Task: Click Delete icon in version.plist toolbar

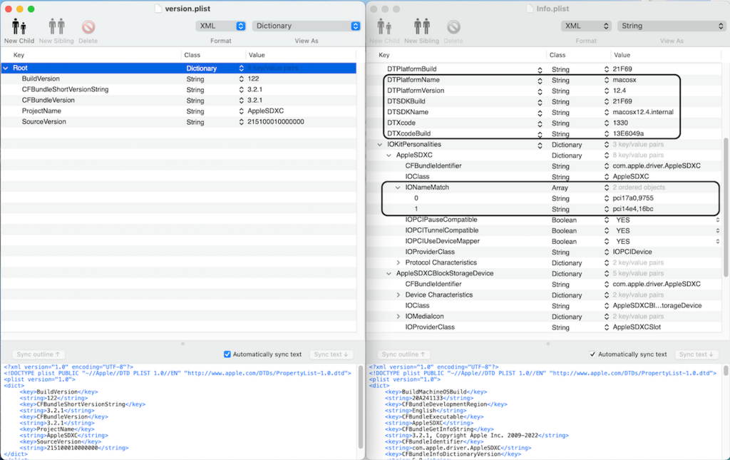Action: (88, 27)
